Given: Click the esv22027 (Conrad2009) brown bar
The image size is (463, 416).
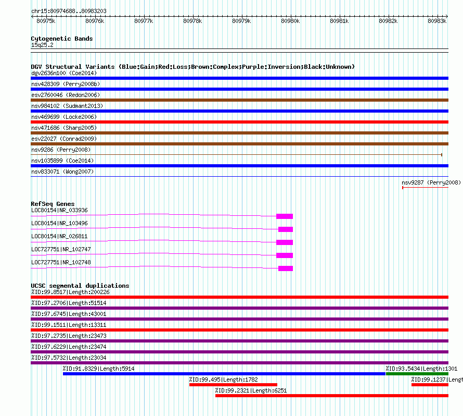Looking at the screenshot, I should (x=239, y=144).
